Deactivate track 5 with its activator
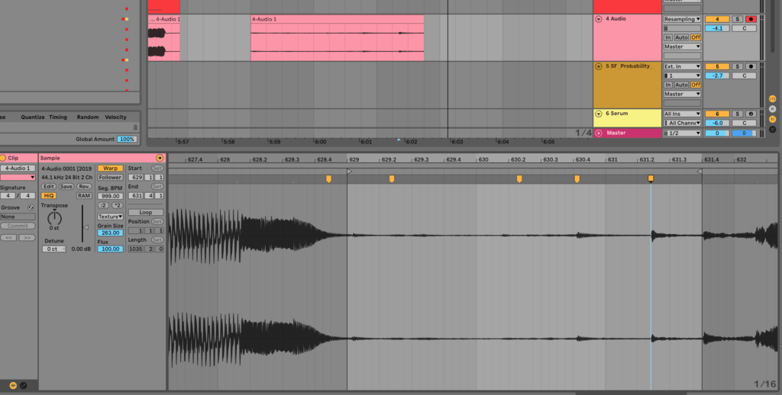782x395 pixels. click(x=717, y=66)
